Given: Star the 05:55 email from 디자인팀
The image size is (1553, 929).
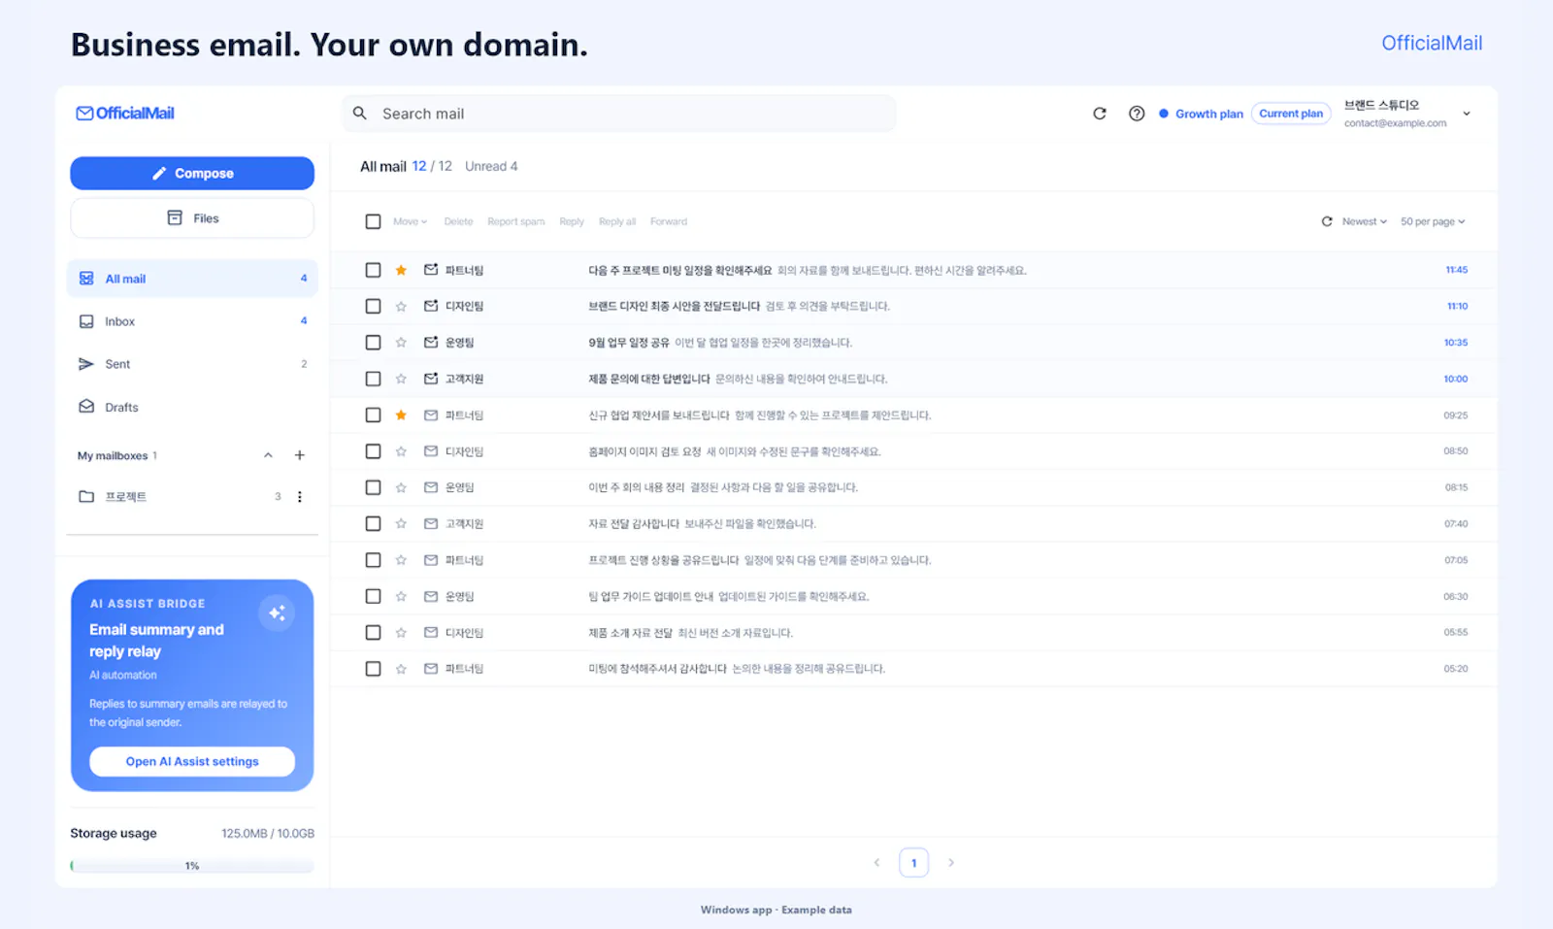Looking at the screenshot, I should pos(401,633).
